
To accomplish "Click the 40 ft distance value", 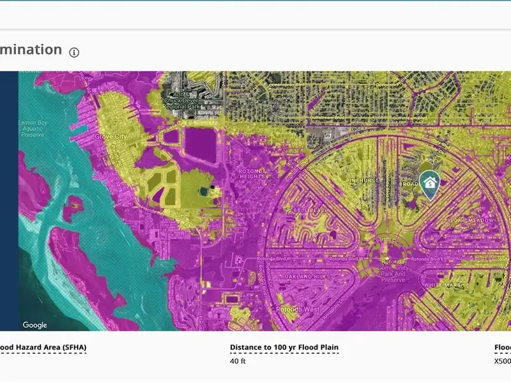I will tap(238, 361).
